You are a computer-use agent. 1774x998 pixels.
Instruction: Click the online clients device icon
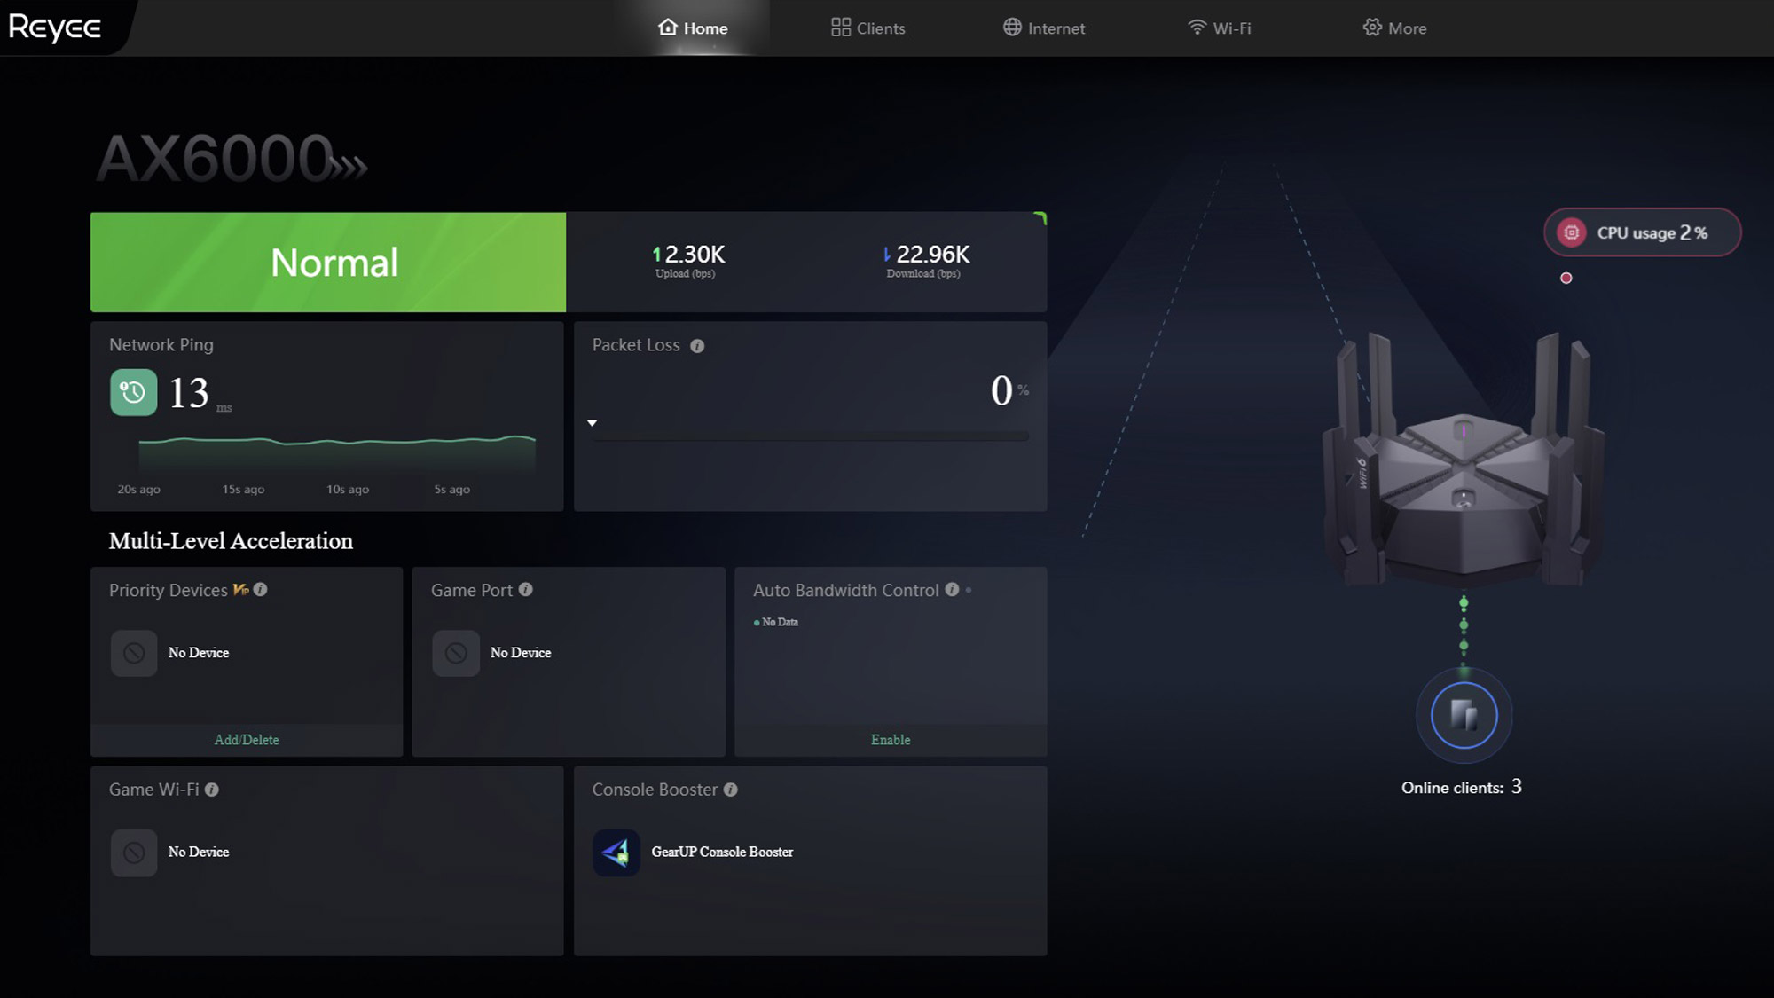coord(1464,715)
